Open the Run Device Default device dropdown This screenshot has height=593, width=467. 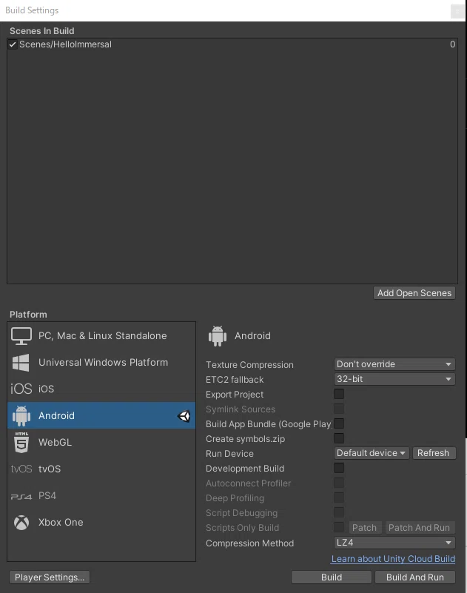click(372, 453)
